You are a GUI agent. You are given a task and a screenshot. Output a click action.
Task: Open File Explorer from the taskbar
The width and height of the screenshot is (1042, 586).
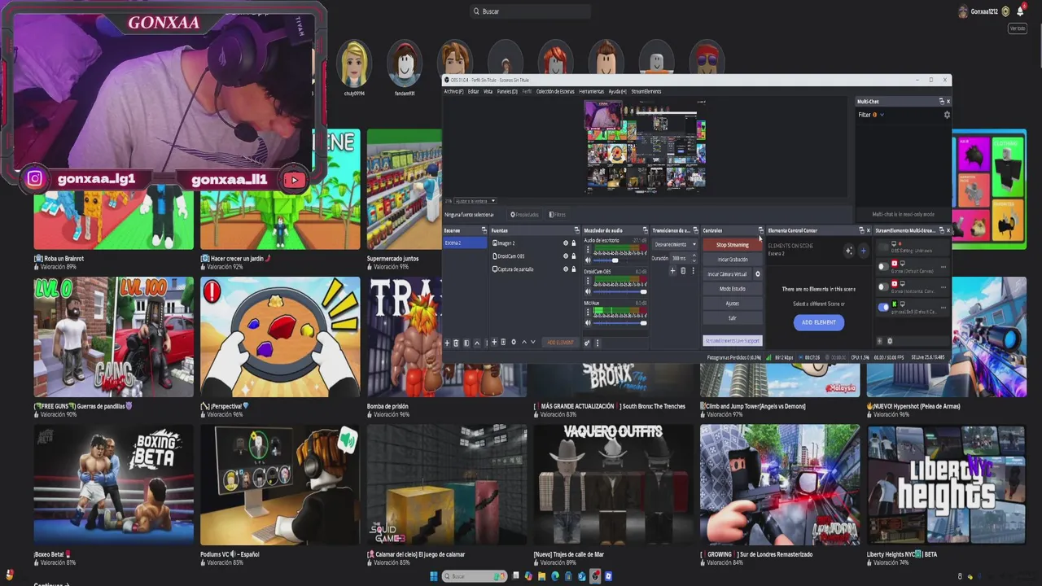(x=541, y=576)
